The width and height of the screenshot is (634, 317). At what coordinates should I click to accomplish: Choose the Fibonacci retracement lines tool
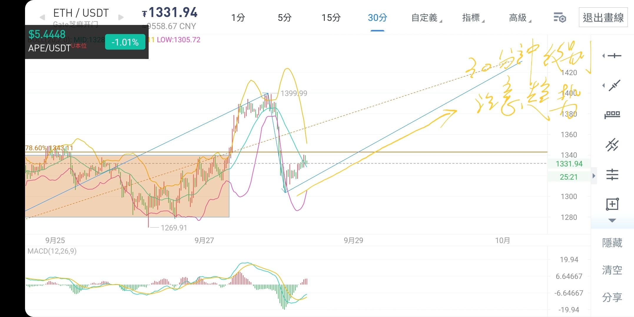click(612, 175)
